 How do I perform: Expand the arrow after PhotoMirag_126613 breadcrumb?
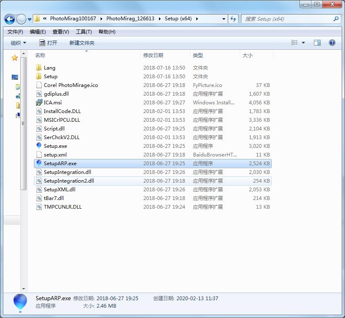coord(159,19)
